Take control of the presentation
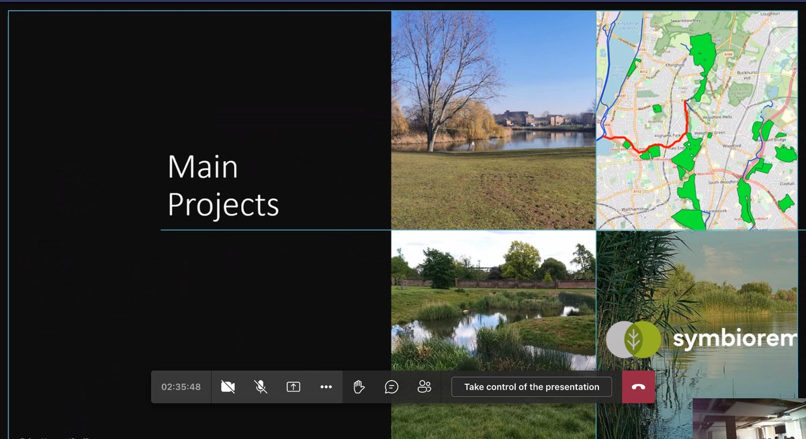The image size is (806, 439). 531,387
